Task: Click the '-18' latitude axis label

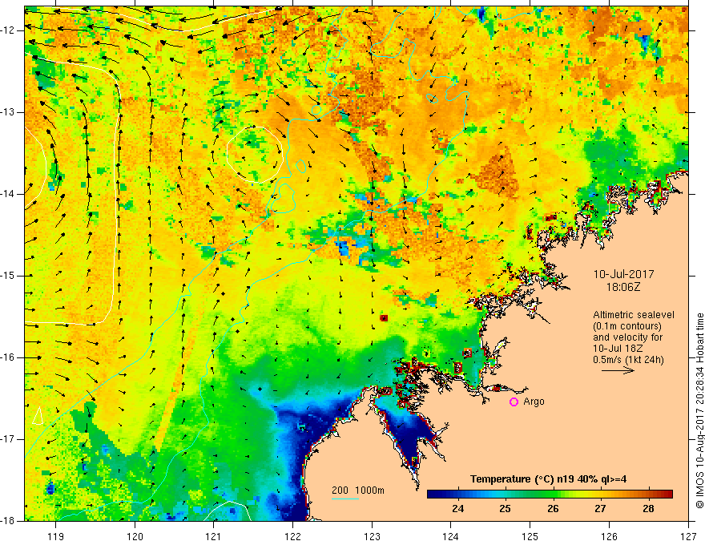Action: (9, 521)
